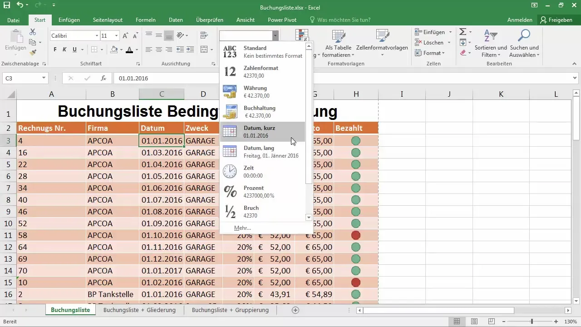Screen dimensions: 581x327
Task: Open the Datei tab
Action: [14, 20]
